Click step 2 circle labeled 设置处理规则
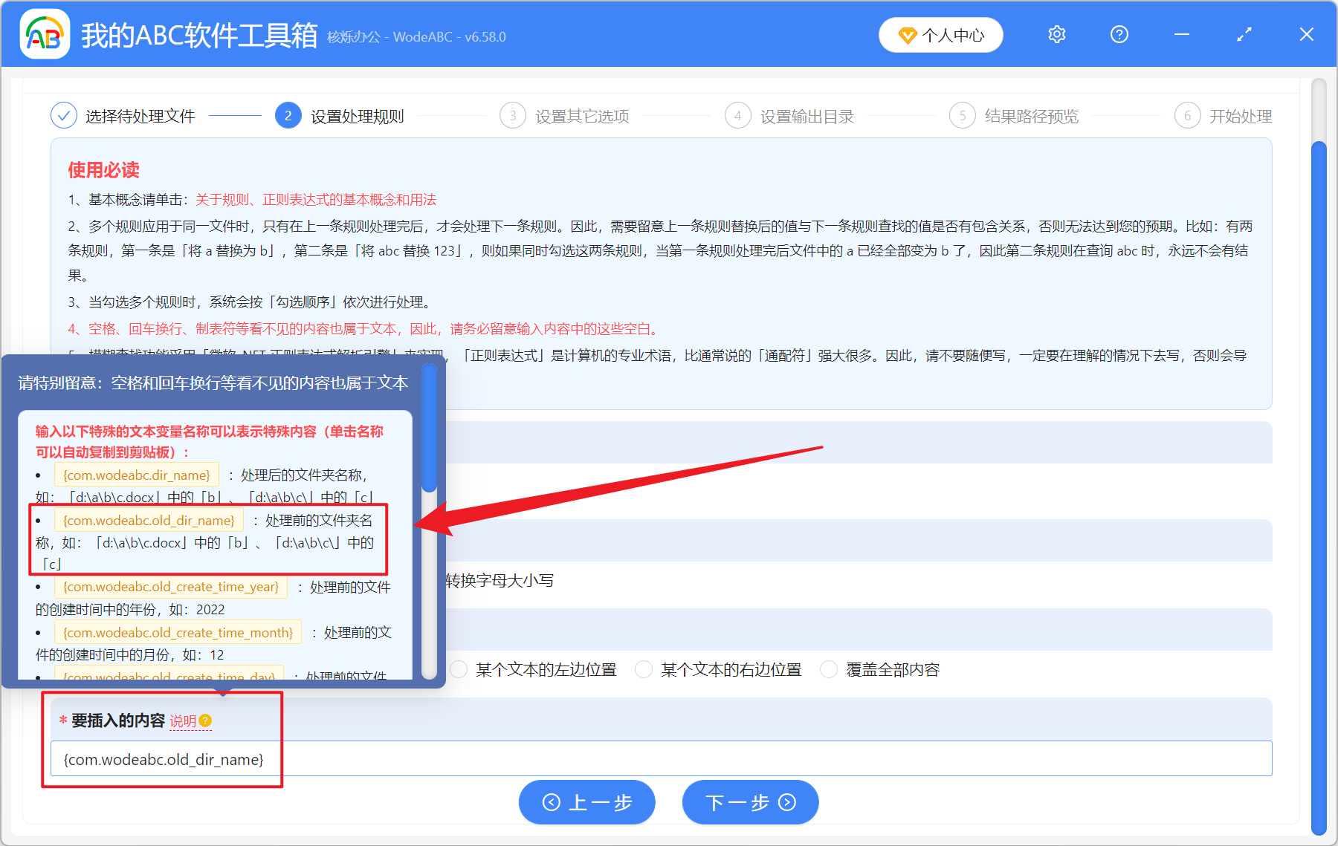This screenshot has width=1338, height=846. point(288,115)
